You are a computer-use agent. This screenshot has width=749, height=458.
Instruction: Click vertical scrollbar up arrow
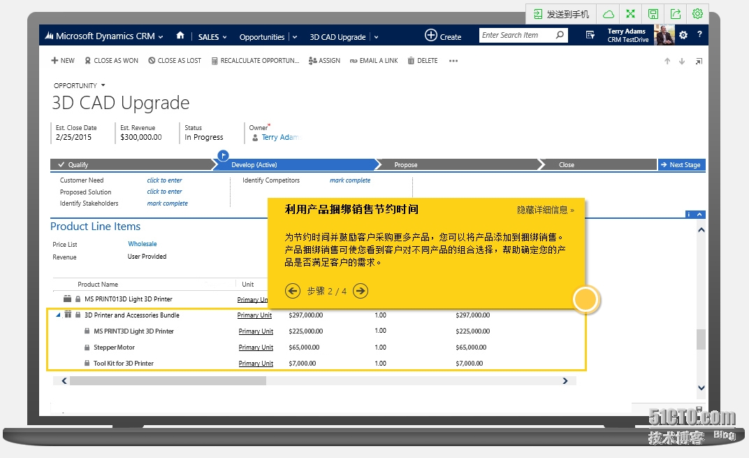coord(701,230)
